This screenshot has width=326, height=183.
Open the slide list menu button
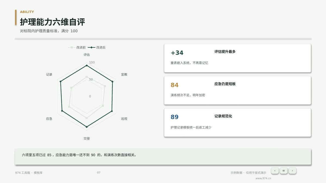(284, 171)
